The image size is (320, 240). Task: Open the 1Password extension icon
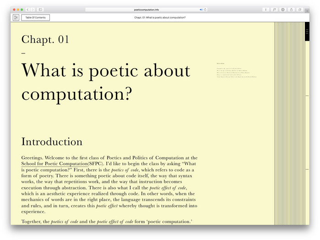[282, 10]
